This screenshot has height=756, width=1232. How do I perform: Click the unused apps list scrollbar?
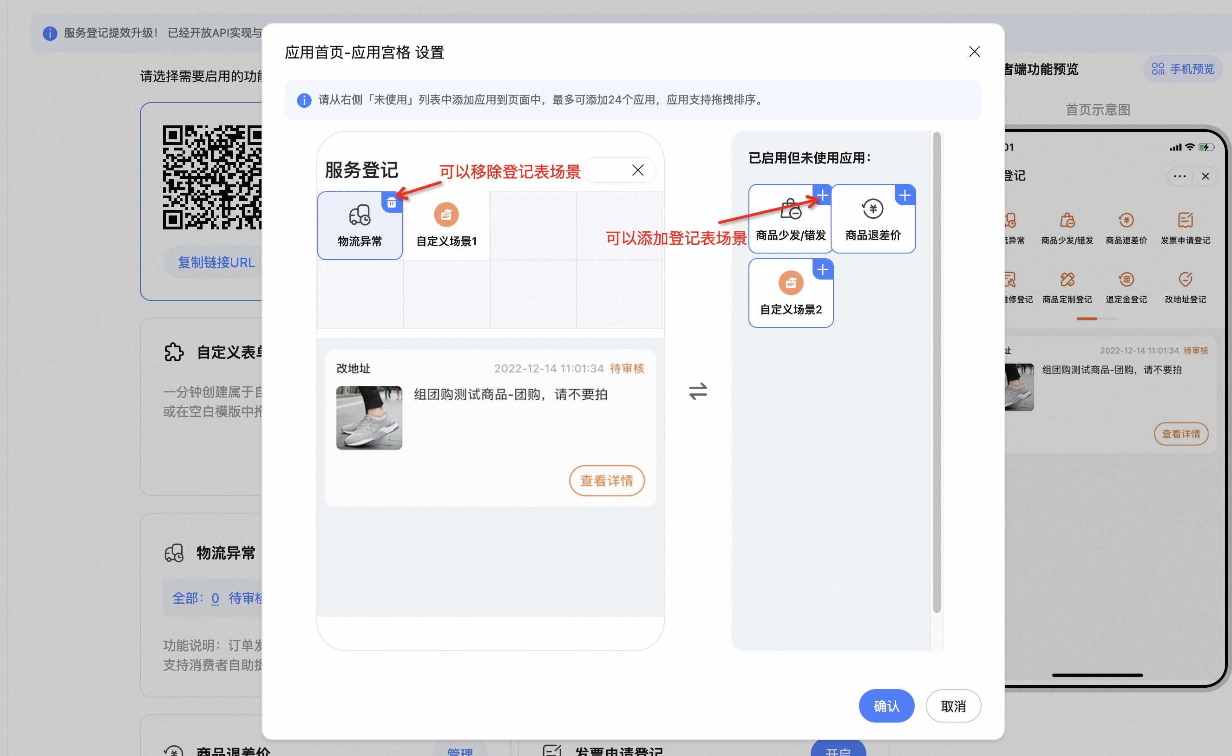937,372
